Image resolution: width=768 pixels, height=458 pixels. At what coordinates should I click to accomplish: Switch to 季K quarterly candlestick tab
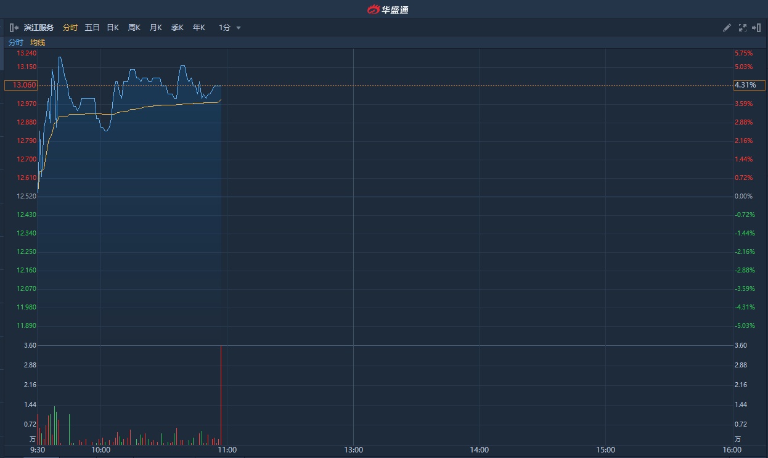(178, 28)
